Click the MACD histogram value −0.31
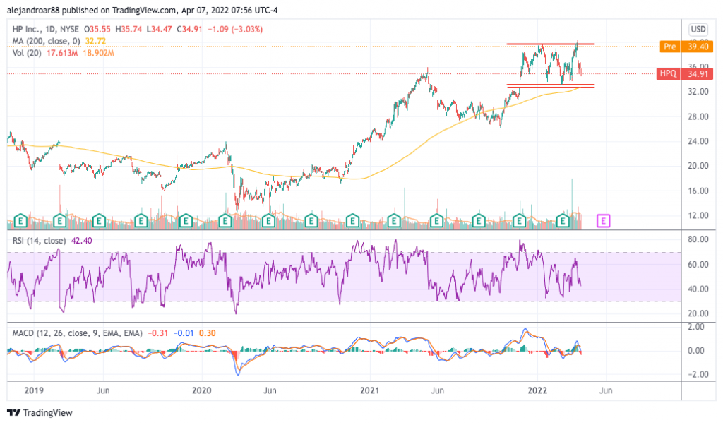Viewport: 723px width, 425px height. (x=157, y=333)
